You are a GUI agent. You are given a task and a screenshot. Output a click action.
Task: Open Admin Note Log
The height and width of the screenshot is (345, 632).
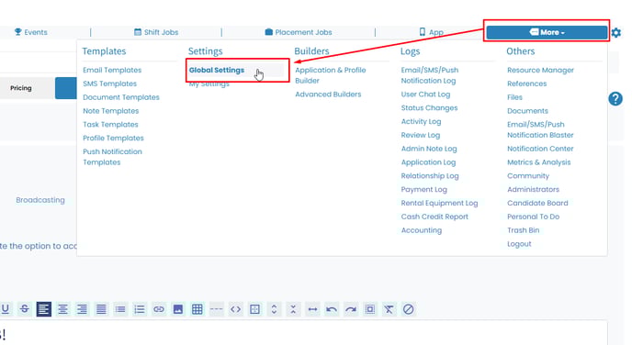[429, 149]
